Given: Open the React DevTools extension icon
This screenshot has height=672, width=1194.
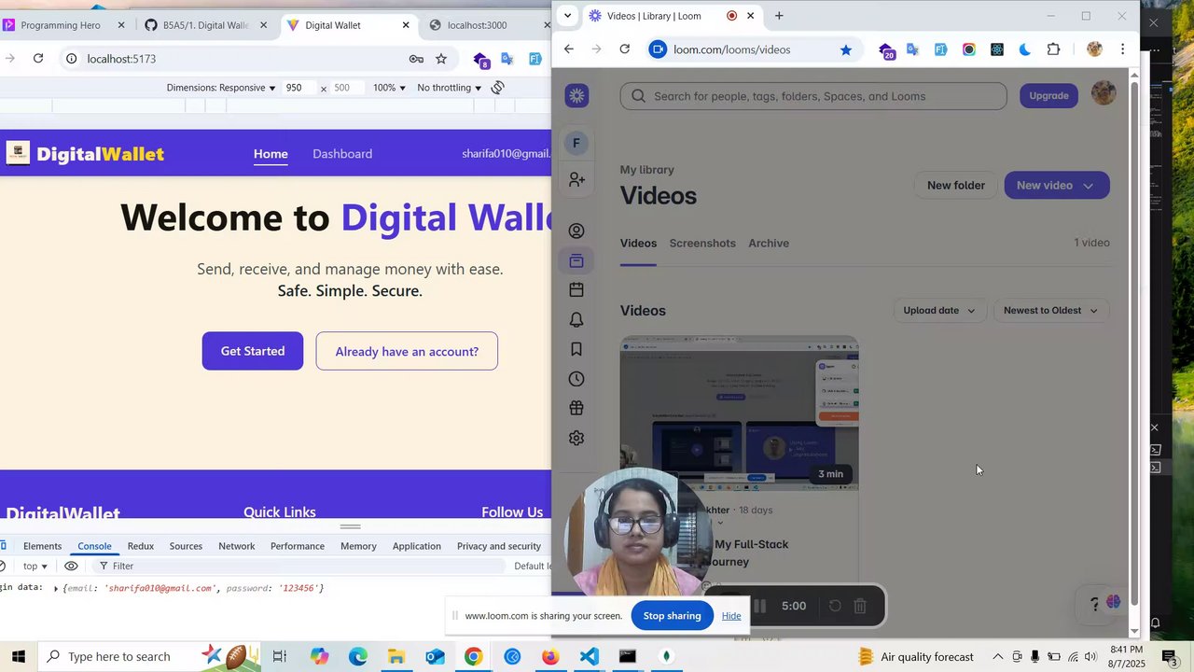Looking at the screenshot, I should pos(997,49).
